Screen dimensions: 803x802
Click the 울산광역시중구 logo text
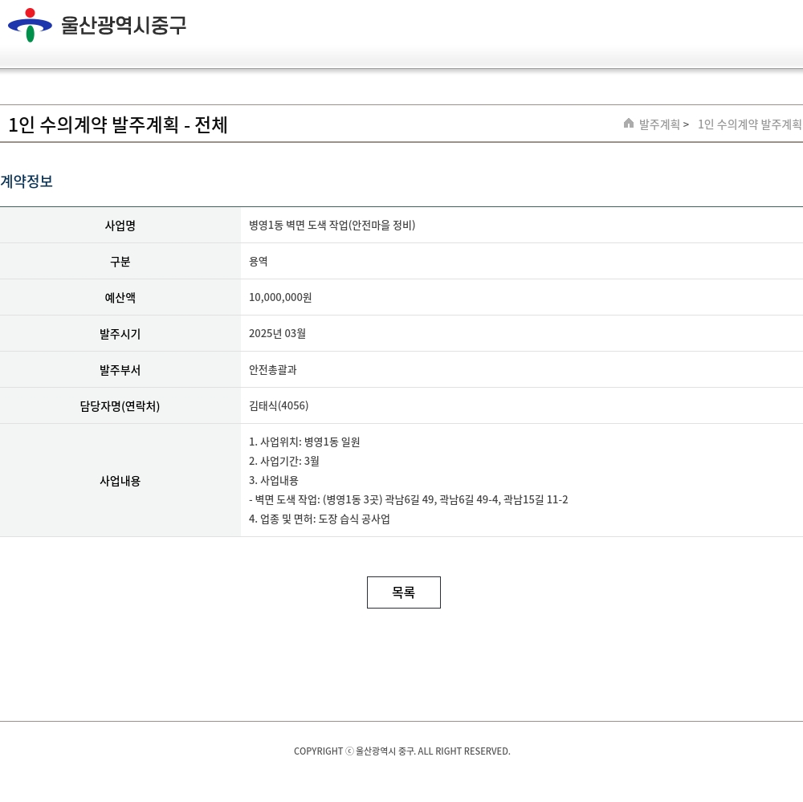tap(124, 25)
